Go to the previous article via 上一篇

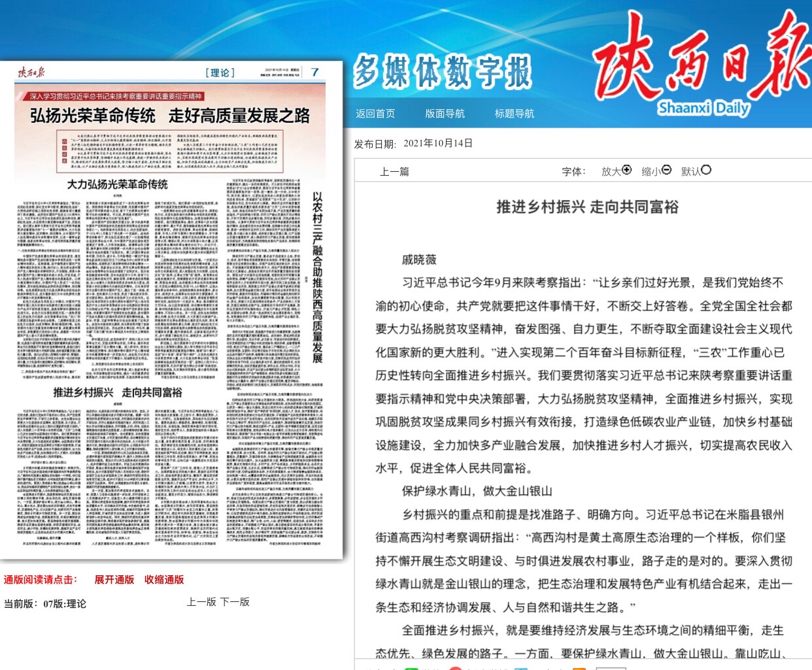(394, 171)
